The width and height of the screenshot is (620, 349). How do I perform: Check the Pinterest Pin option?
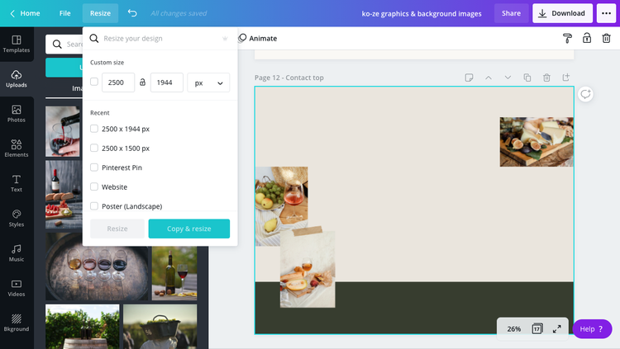(x=94, y=167)
